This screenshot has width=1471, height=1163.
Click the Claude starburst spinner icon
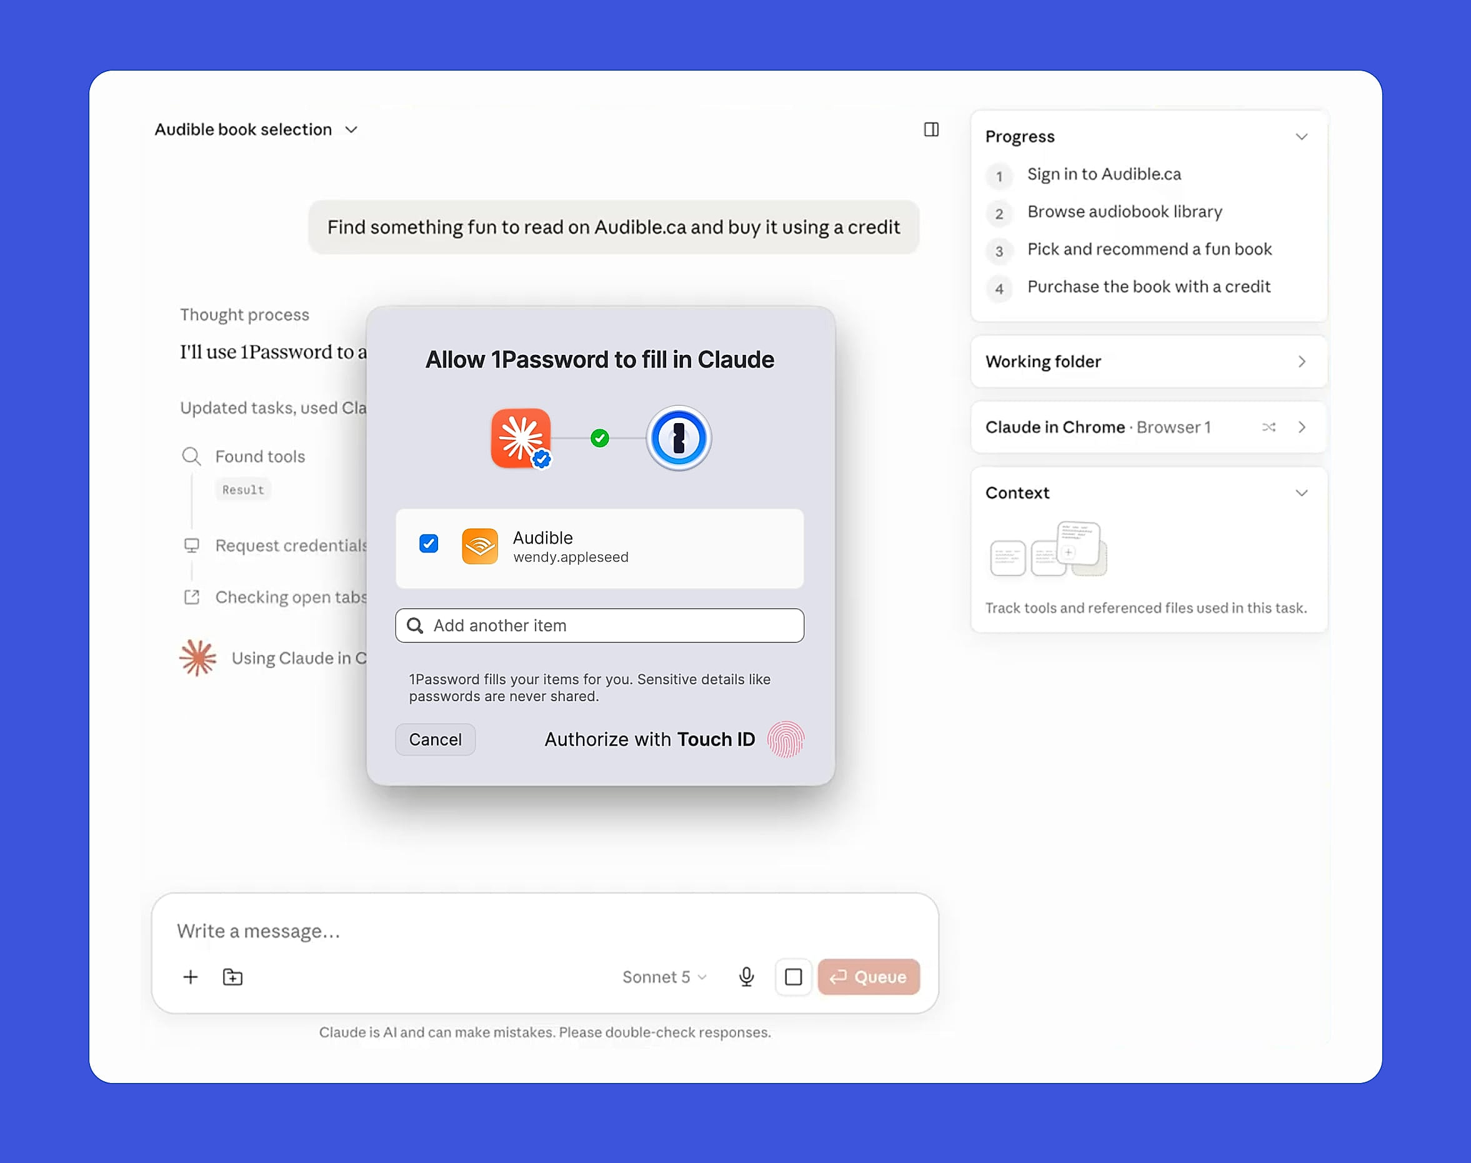(x=198, y=658)
